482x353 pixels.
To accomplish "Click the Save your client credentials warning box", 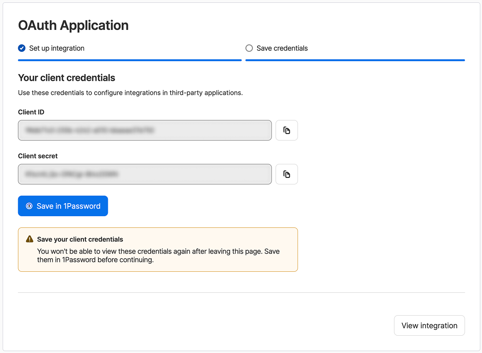I will pyautogui.click(x=158, y=249).
